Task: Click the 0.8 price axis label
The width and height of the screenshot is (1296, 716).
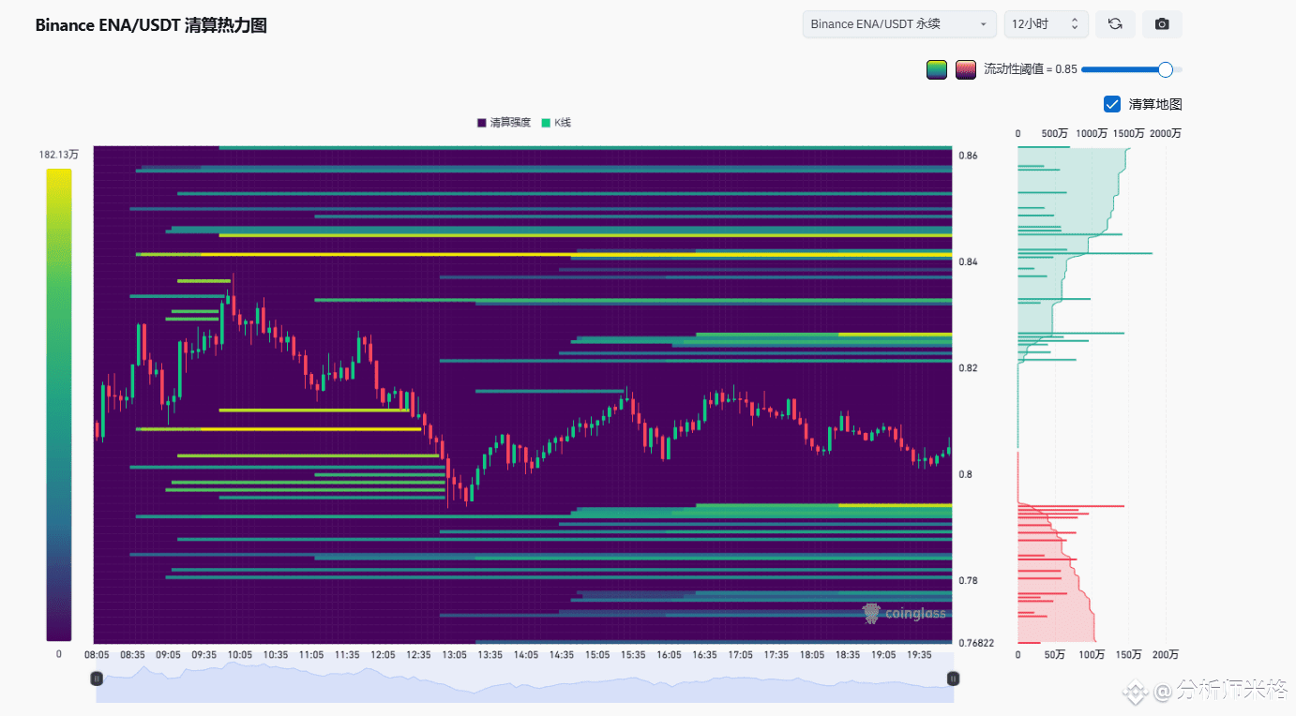Action: pyautogui.click(x=965, y=474)
